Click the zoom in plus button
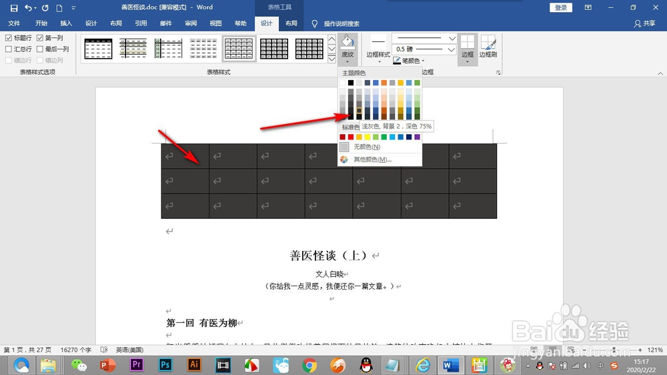Viewport: 667px width, 375px height. pyautogui.click(x=640, y=350)
